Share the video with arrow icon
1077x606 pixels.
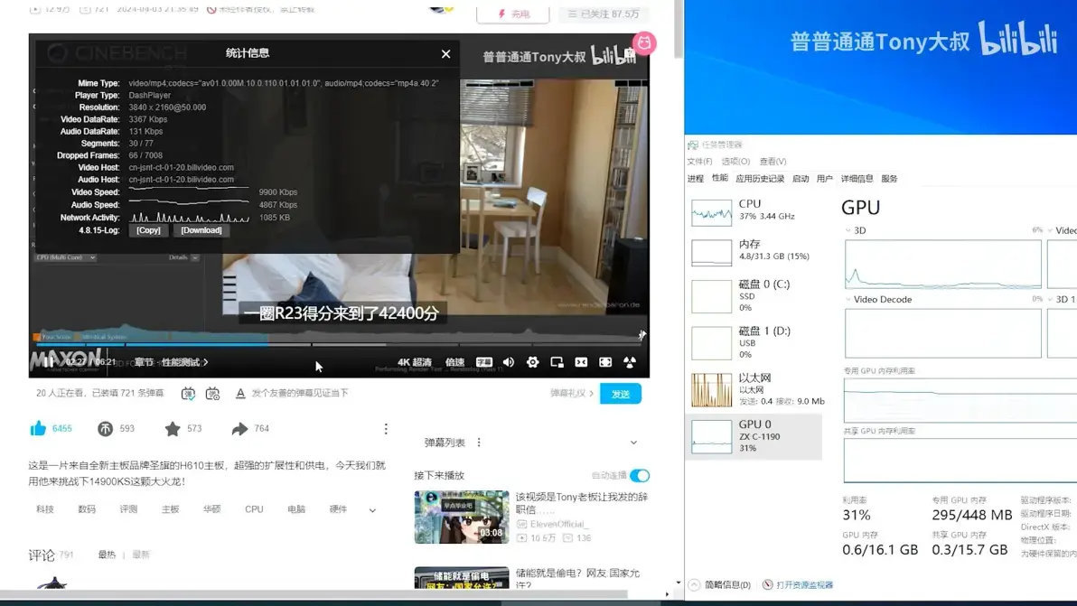click(239, 429)
